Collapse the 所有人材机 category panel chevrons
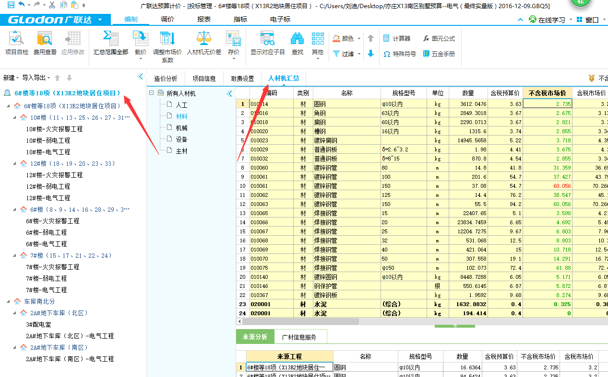 click(229, 93)
